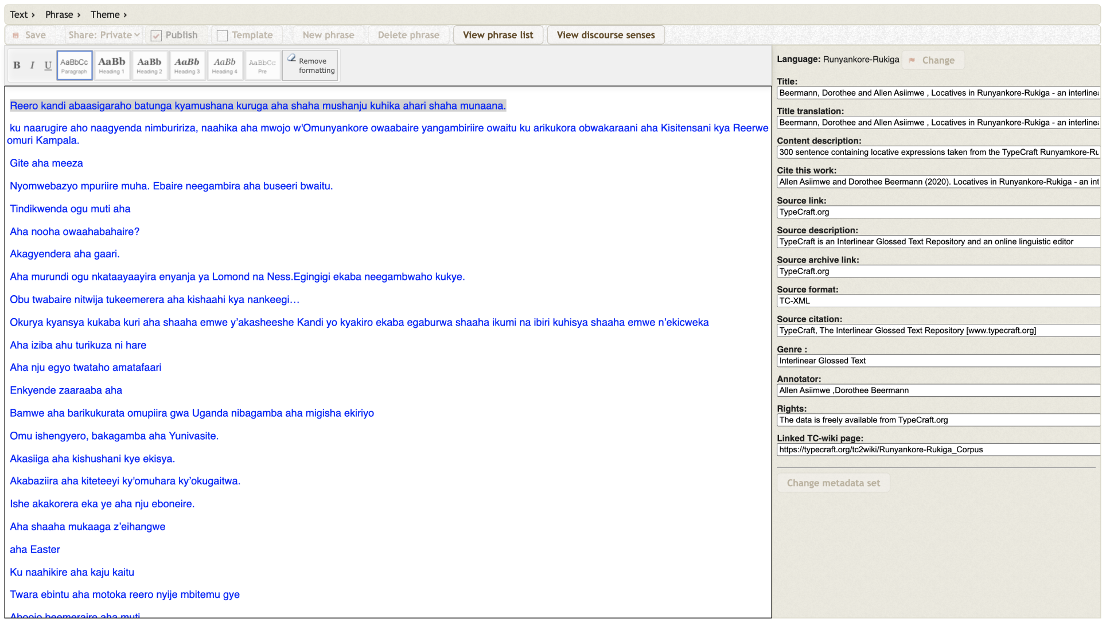Image resolution: width=1106 pixels, height=622 pixels.
Task: Edit the Rights field
Action: [938, 420]
